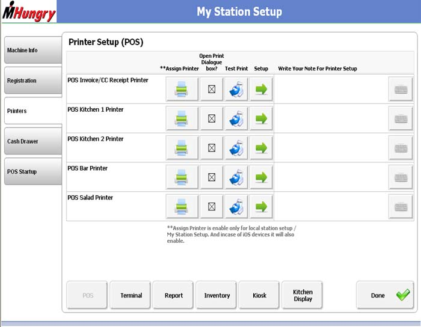
Task: Run test print for POS Kitchen 2 Printer
Action: click(236, 148)
